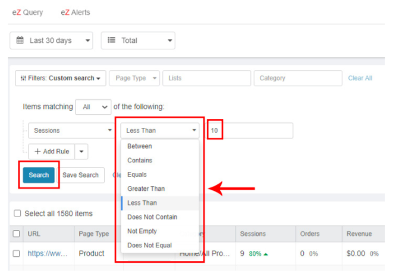The image size is (399, 280).
Task: Click the caret arrow on Total
Action: [x=169, y=40]
